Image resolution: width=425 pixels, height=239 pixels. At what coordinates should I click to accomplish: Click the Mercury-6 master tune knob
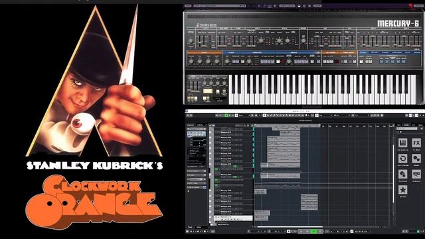191,41
